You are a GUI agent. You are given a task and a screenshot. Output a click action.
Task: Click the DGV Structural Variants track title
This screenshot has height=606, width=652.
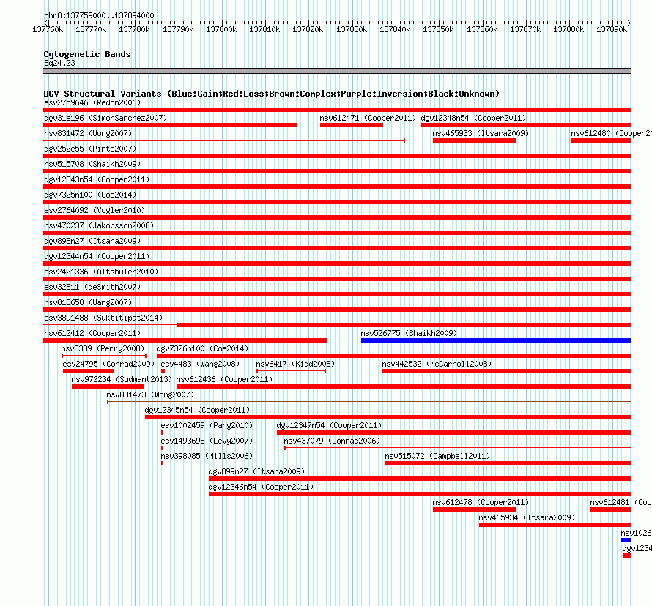[x=272, y=94]
